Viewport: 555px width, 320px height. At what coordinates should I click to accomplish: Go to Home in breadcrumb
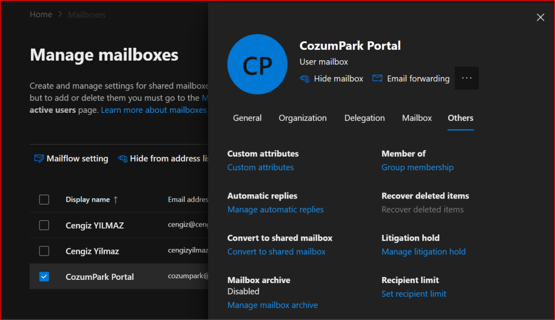click(41, 15)
